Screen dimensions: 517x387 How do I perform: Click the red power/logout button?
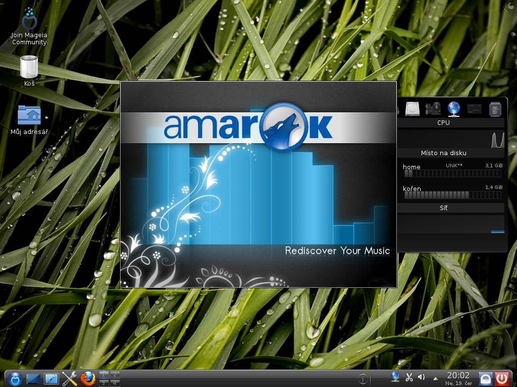tap(502, 379)
